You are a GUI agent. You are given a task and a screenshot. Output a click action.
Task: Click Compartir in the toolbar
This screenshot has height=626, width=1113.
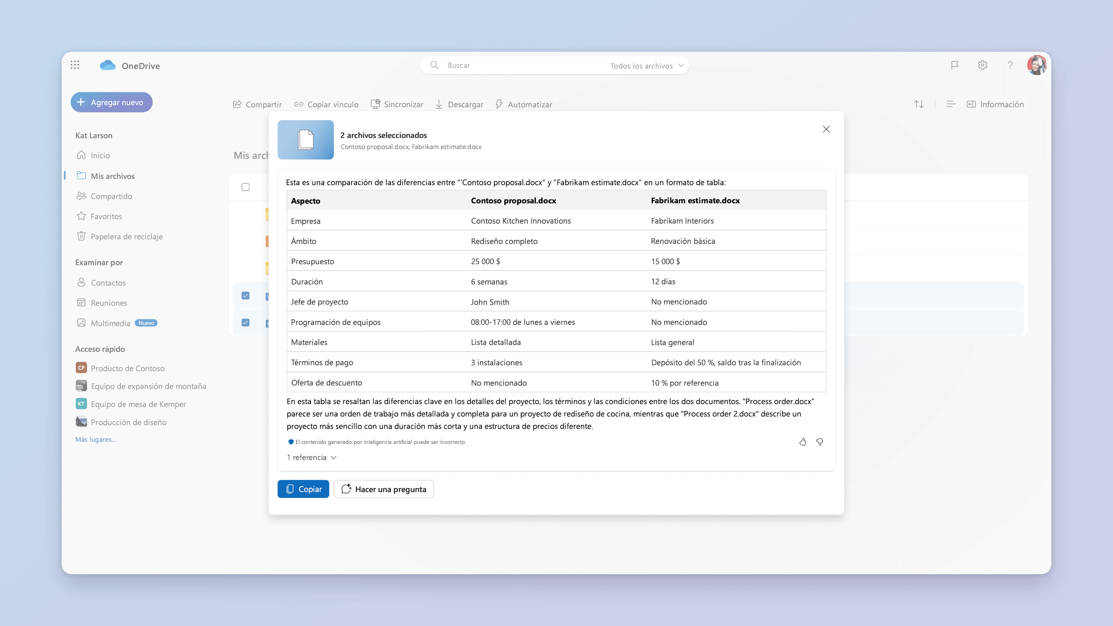coord(257,104)
